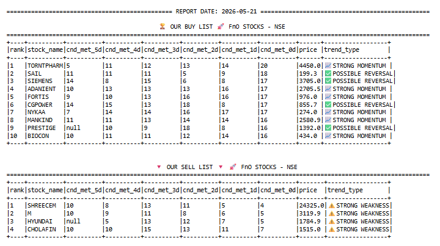Screen dimensions: 440x246
Task: Click the red triangle before OUR SELL LIST
Action: pos(159,167)
